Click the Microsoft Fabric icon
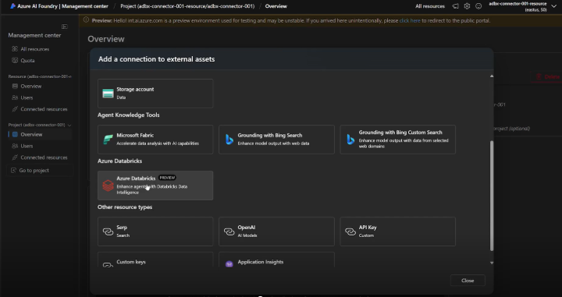 point(108,140)
